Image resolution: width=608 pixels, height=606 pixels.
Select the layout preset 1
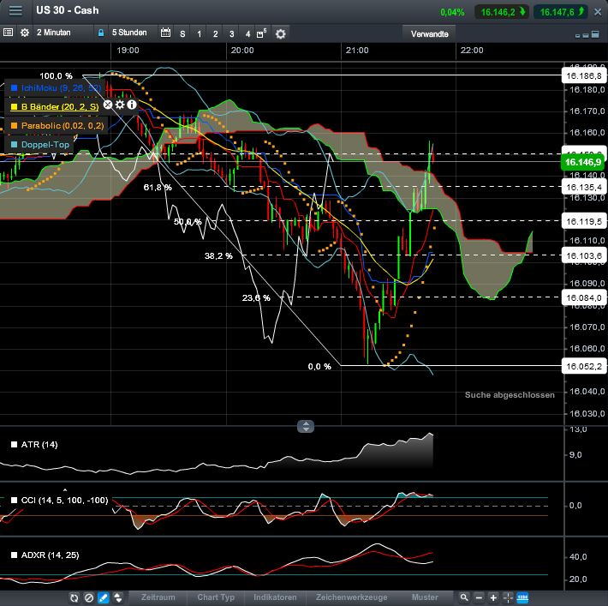[199, 34]
